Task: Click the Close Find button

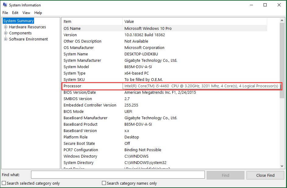Action: (265, 175)
